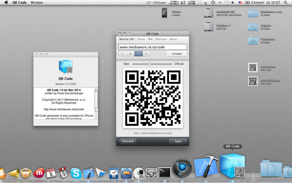Select the Macintosh HD drive icon
The image size is (292, 183).
tap(208, 13)
